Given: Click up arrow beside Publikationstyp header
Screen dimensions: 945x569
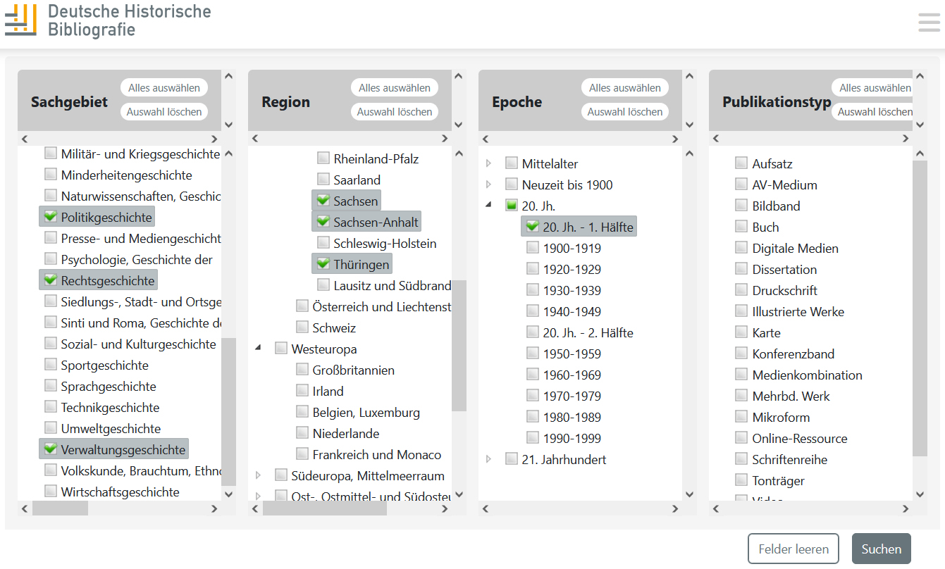Looking at the screenshot, I should [919, 77].
